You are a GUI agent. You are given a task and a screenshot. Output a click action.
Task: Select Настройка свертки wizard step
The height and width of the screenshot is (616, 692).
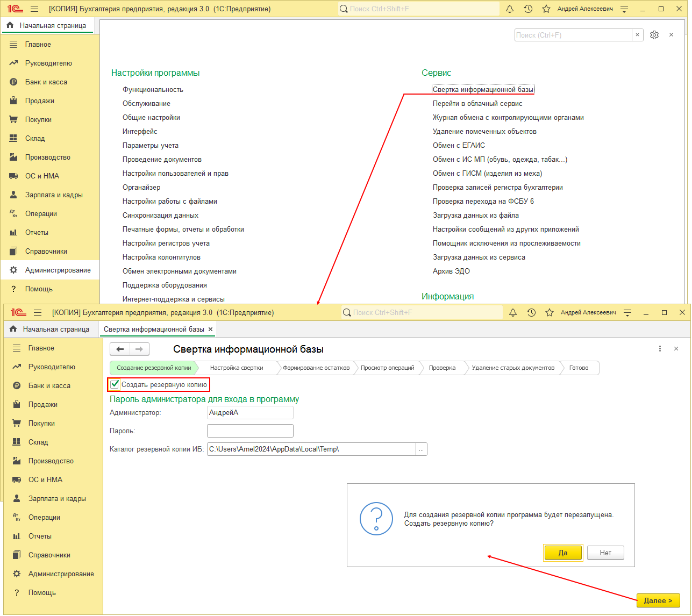coord(237,368)
